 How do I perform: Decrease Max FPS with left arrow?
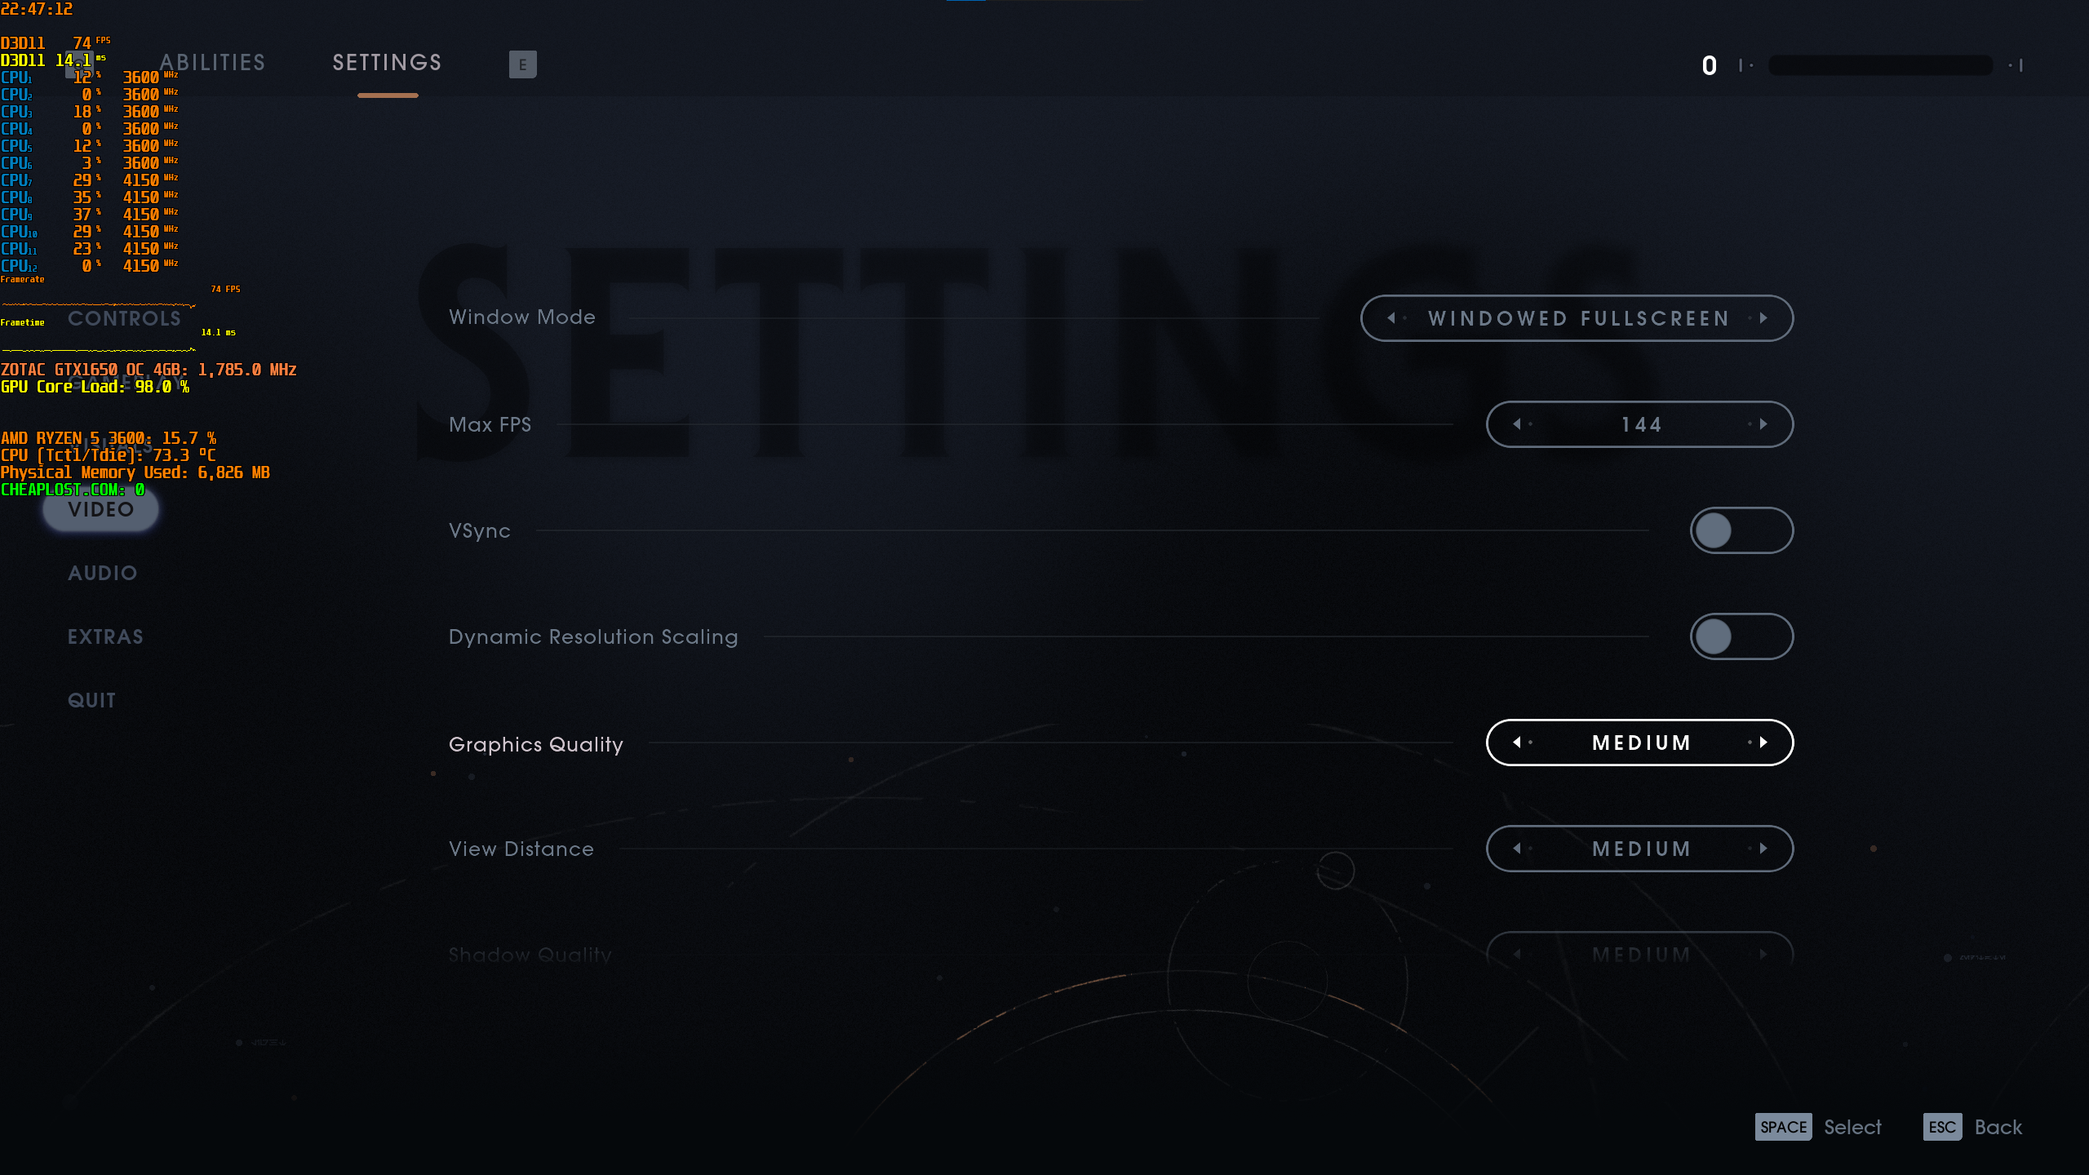[1517, 424]
